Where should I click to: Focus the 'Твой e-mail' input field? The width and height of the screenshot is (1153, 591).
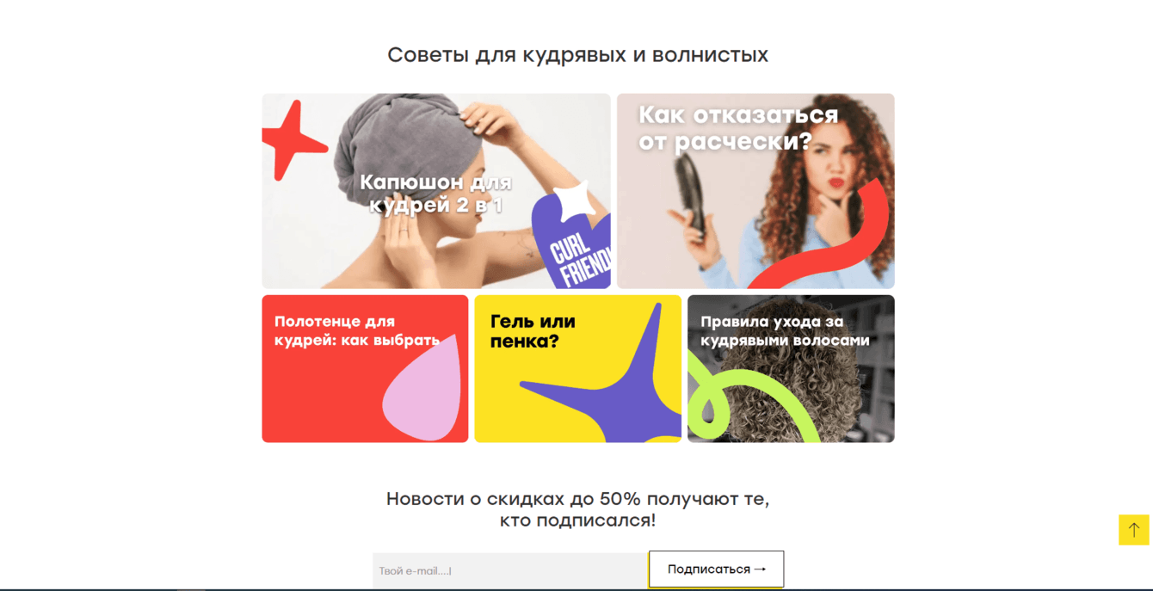[x=510, y=570]
